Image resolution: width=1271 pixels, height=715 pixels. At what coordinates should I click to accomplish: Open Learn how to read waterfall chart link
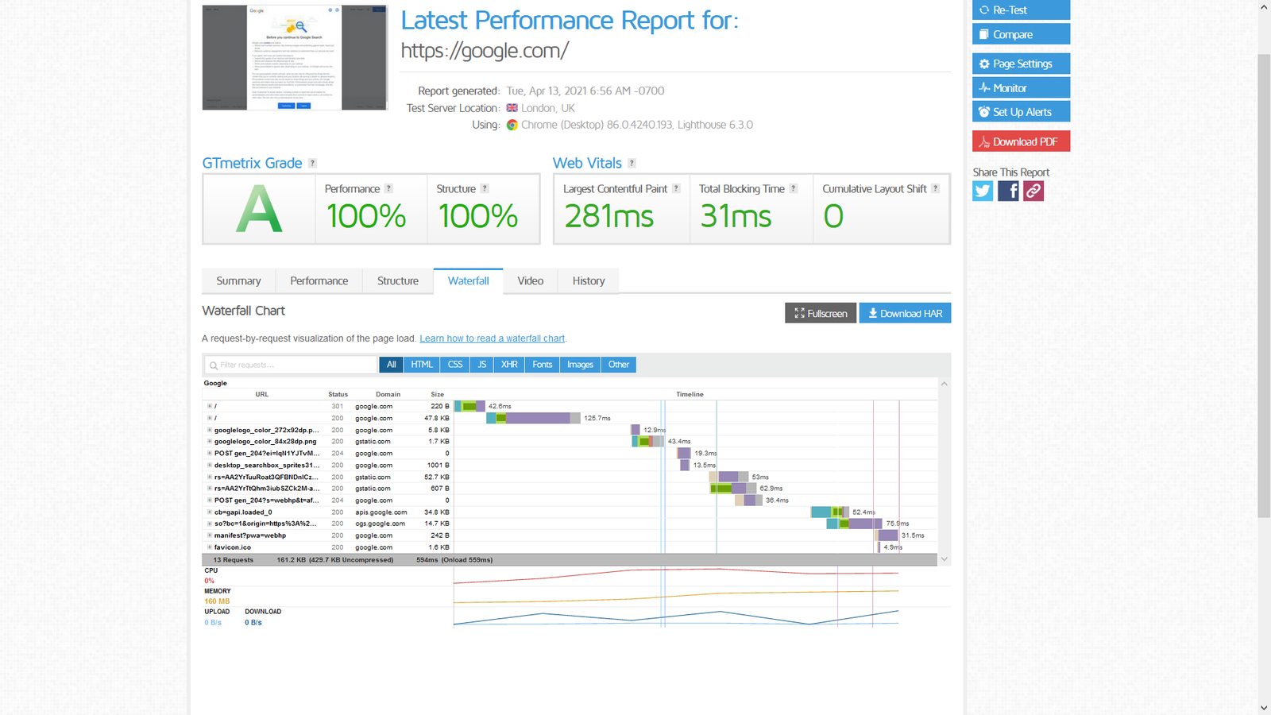(493, 338)
